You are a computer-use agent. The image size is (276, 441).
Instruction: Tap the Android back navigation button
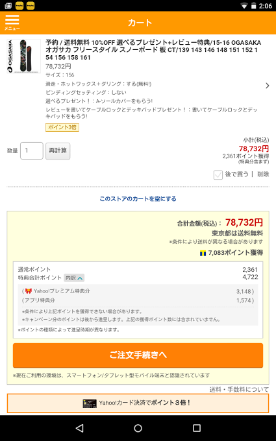click(79, 428)
